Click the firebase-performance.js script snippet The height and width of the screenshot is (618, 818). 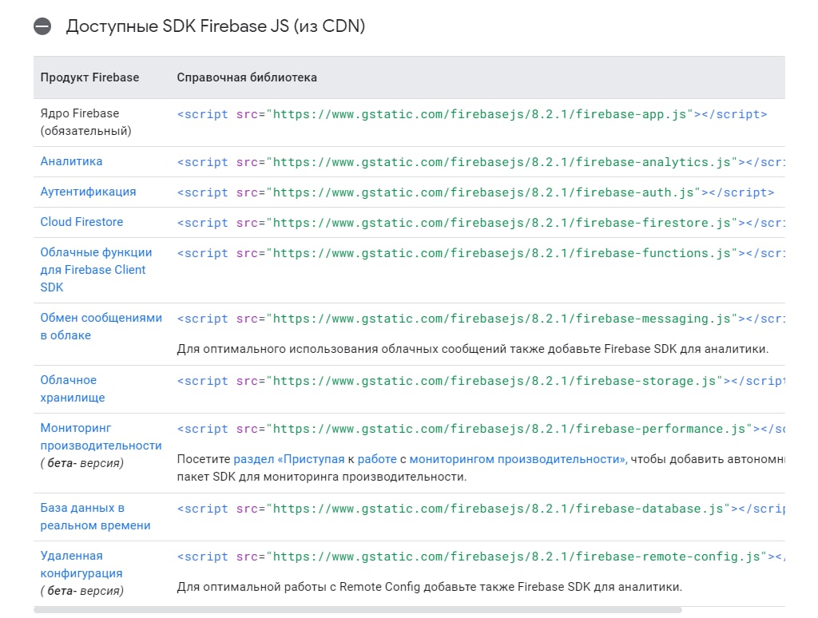480,429
